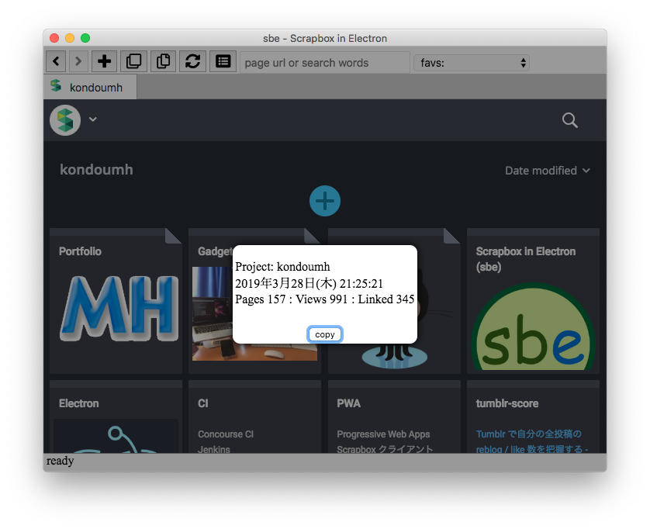Click the Scrapbox project logo avatar
Screen dimensions: 650x529
pyautogui.click(x=65, y=120)
